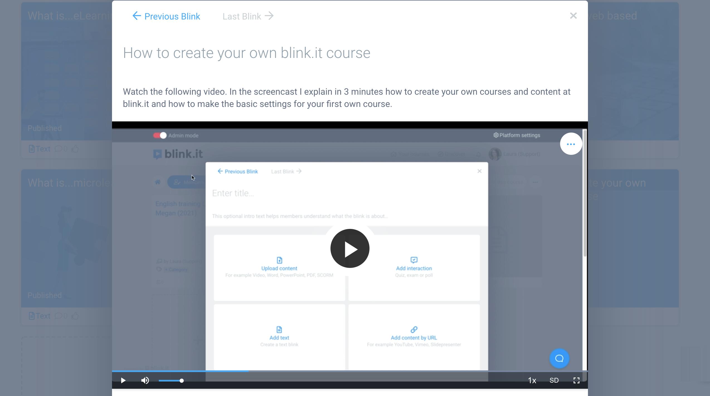Viewport: 710px width, 396px height.
Task: Click the blink title 'How to create your own blink.it course'
Action: pyautogui.click(x=247, y=53)
